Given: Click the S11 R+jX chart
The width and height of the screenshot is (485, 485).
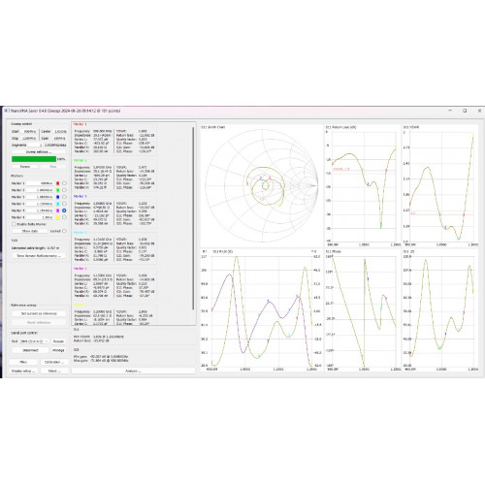Looking at the screenshot, I should 262,310.
